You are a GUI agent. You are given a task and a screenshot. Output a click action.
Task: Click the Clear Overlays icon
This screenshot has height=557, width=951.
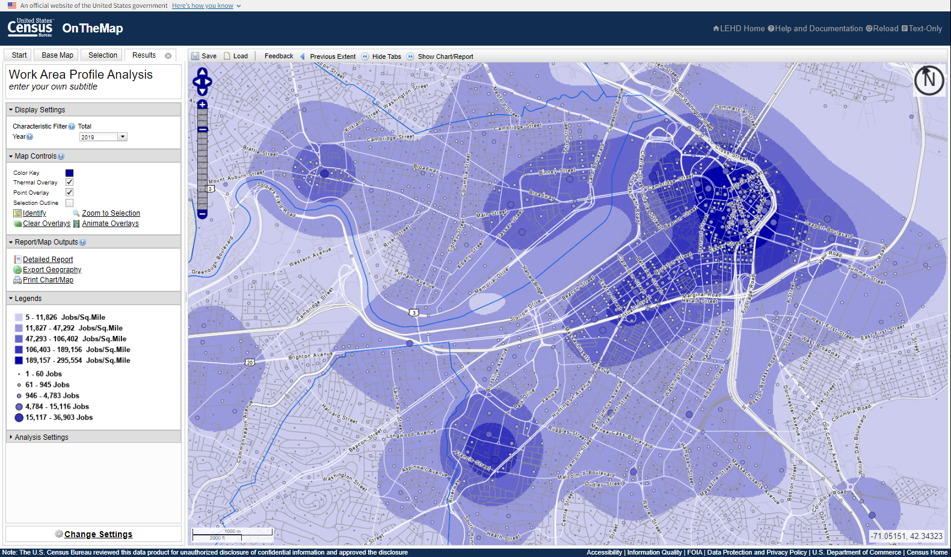point(17,224)
